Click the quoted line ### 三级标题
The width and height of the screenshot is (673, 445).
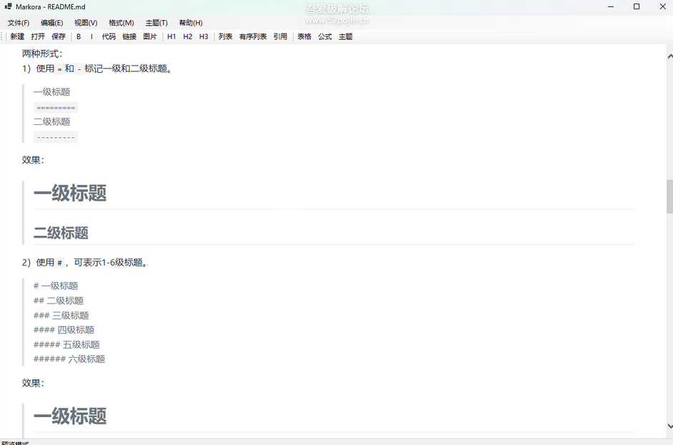pyautogui.click(x=61, y=316)
